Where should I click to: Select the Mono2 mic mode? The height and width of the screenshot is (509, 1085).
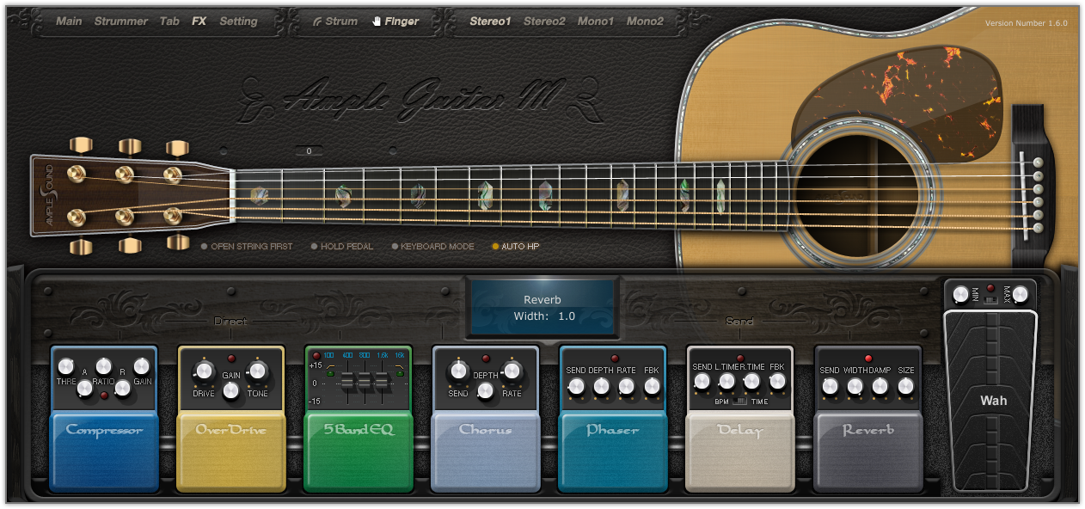click(645, 21)
